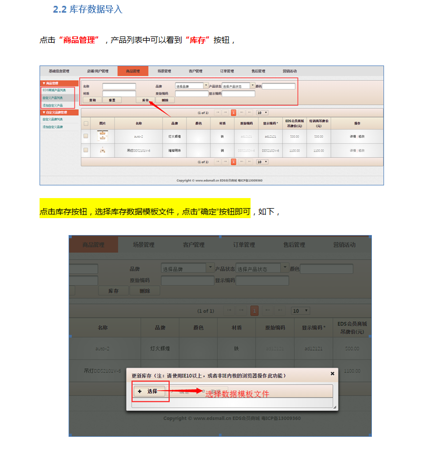Click the + 选择 file button in dialog
Screen dimensions: 422x459
(149, 391)
